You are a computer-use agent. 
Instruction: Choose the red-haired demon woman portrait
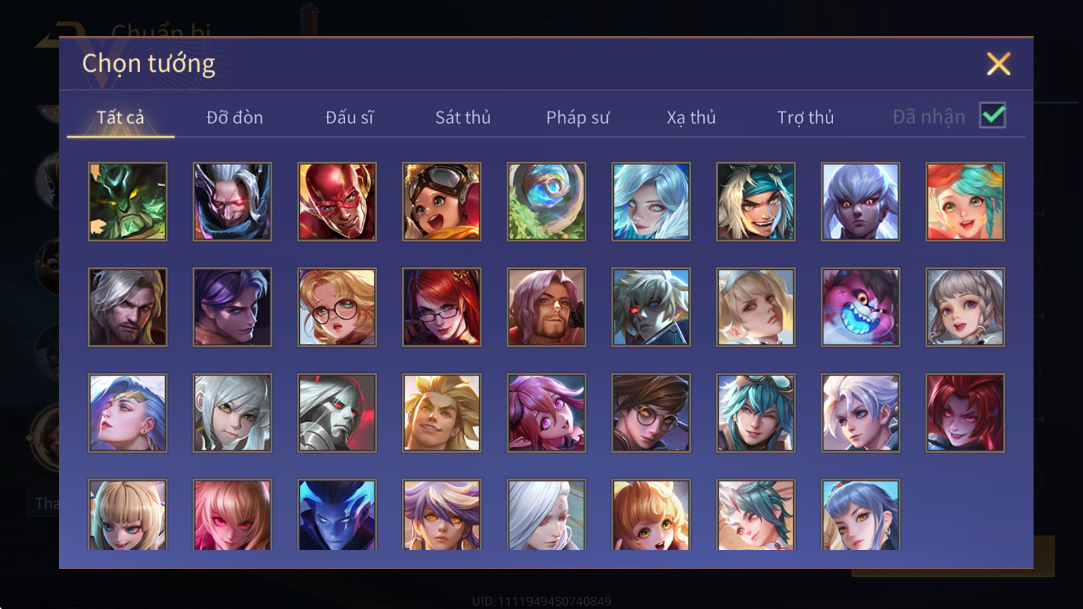(965, 413)
